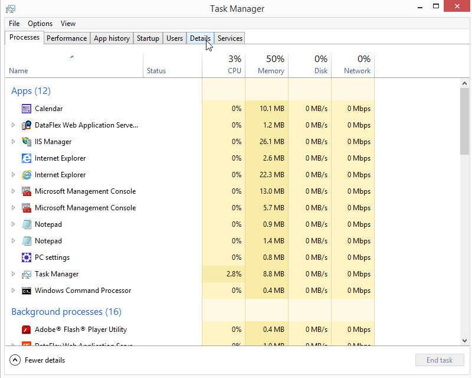Screen dimensions: 472x378
Task: Sort by the Name column header
Action: coord(74,66)
